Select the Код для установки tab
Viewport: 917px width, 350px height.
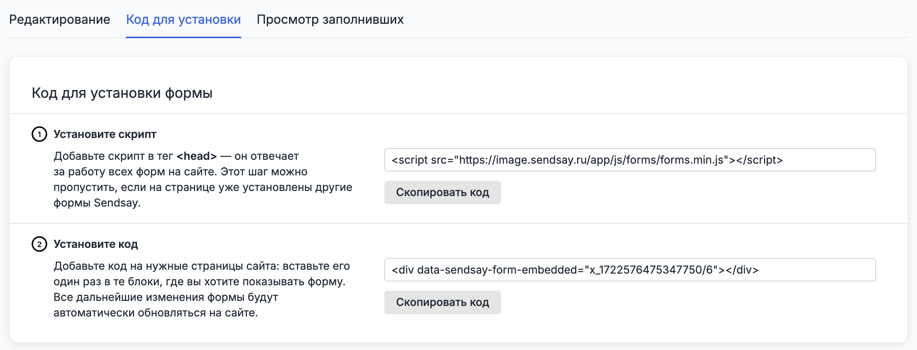pyautogui.click(x=183, y=19)
